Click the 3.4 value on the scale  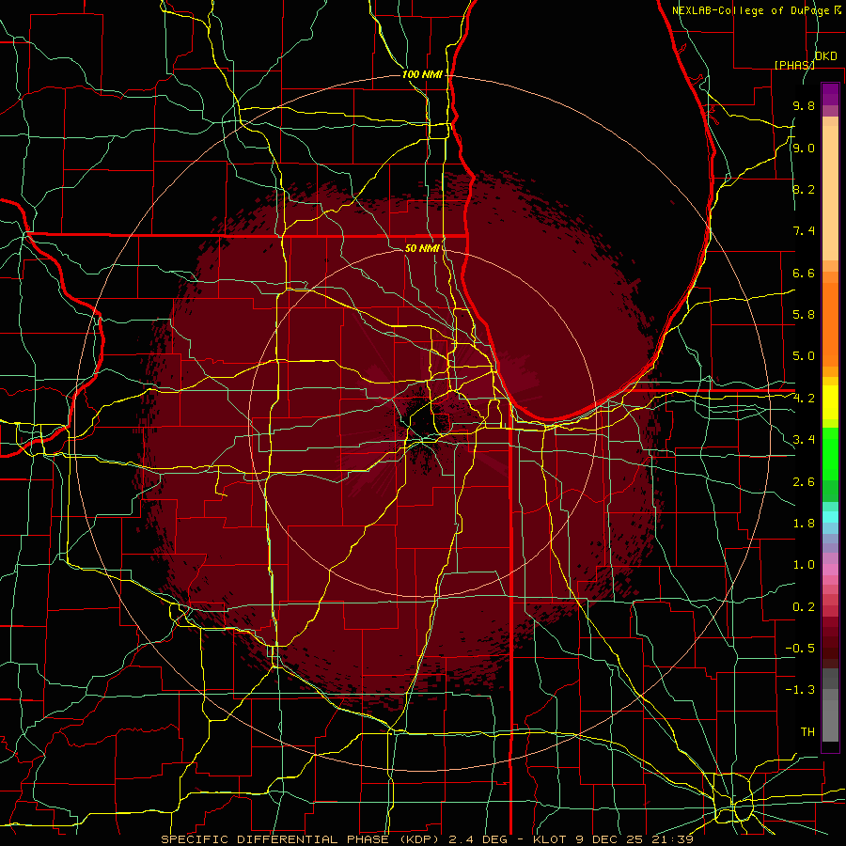pos(804,440)
